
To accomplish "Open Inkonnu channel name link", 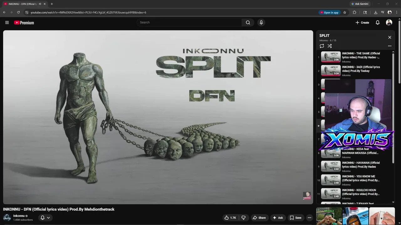I will [19, 216].
